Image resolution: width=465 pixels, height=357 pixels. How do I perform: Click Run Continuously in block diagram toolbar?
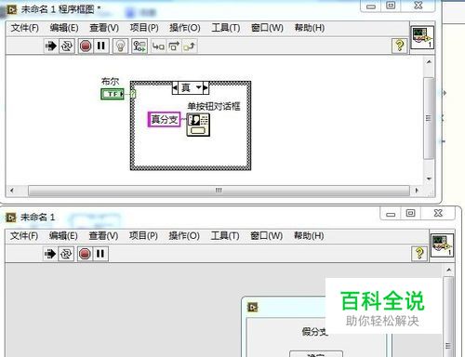pyautogui.click(x=67, y=46)
